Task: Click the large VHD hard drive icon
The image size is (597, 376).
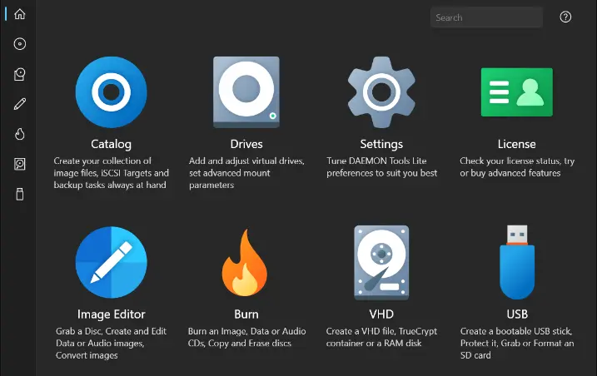Action: click(x=381, y=263)
